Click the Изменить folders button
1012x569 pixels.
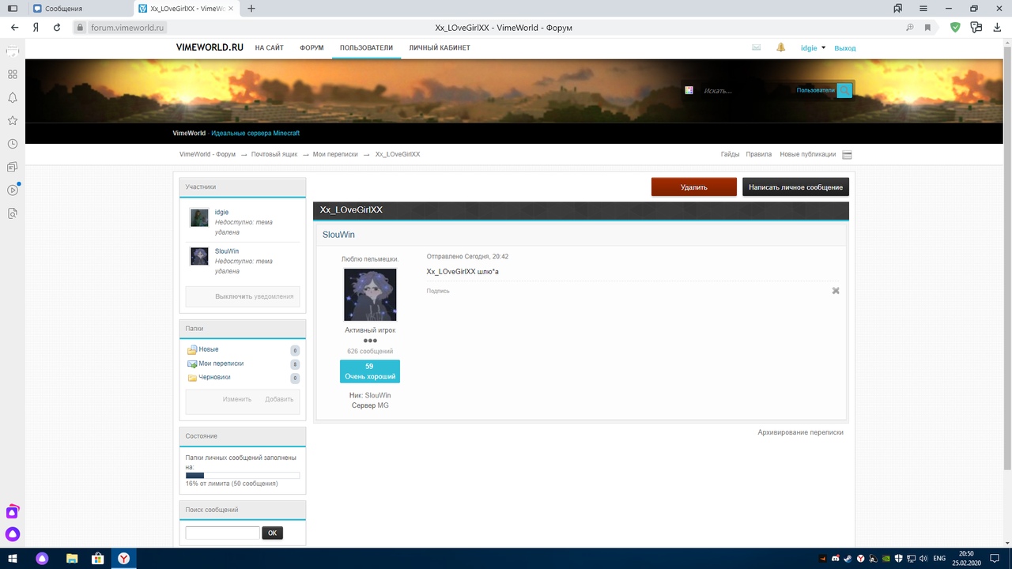click(x=237, y=400)
